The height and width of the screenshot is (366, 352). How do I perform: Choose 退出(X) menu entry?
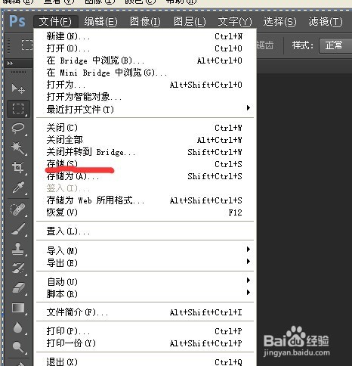click(x=145, y=361)
